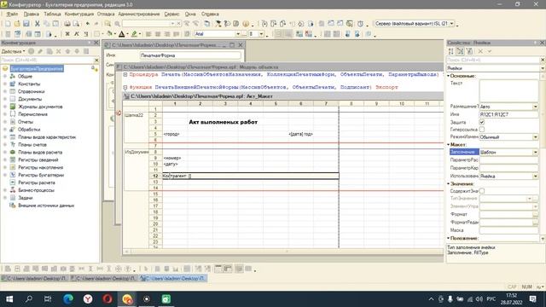Image resolution: width=546 pixels, height=307 pixels.
Task: Expand the Общие tree node
Action: (x=5, y=76)
